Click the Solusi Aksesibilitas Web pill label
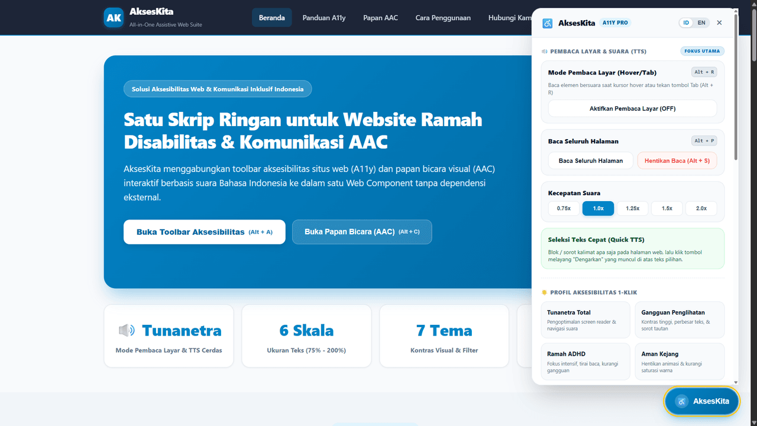The image size is (757, 426). [218, 89]
